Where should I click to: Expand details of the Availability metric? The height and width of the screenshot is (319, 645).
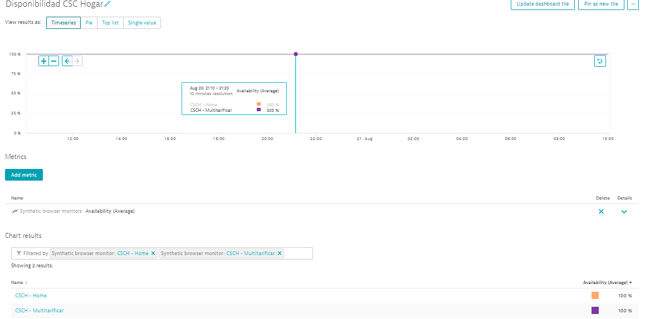click(624, 212)
